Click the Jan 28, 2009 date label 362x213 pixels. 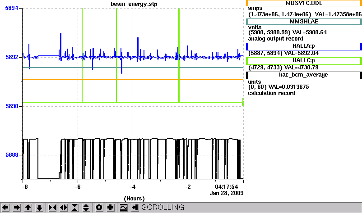pos(227,193)
